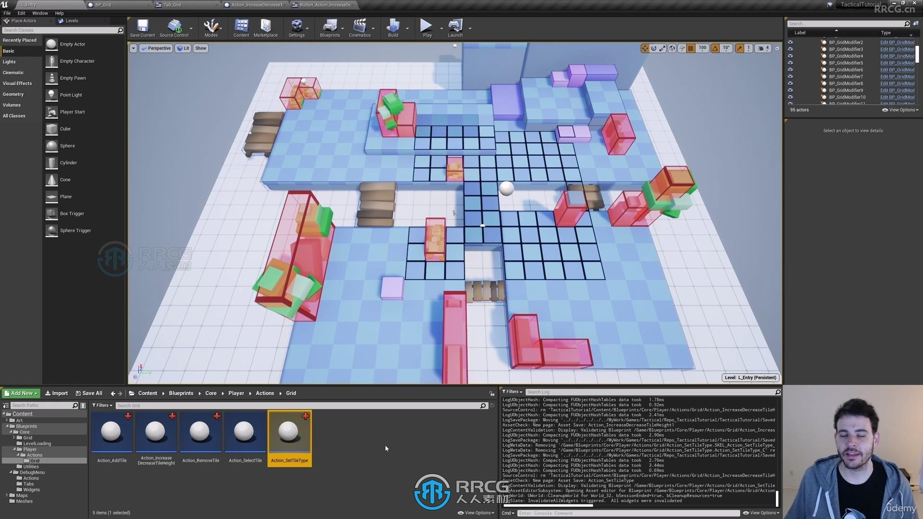923x519 pixels.
Task: Select Action_SetTileType thumbnail
Action: pyautogui.click(x=290, y=432)
